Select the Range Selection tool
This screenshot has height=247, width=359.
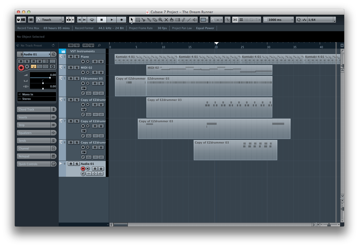138,20
